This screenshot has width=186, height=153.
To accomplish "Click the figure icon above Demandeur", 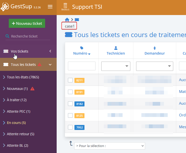I will [x=155, y=48].
